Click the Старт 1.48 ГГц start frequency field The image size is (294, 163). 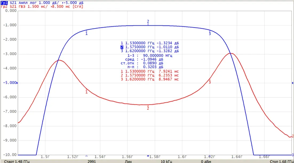(17, 161)
